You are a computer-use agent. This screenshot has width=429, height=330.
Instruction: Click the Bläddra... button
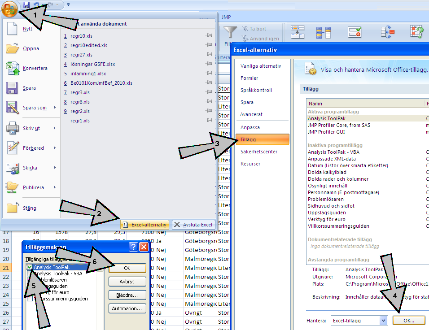[127, 295]
